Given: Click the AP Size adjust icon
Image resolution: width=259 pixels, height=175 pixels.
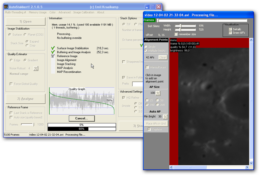Looking at the screenshot, I should (x=158, y=93).
